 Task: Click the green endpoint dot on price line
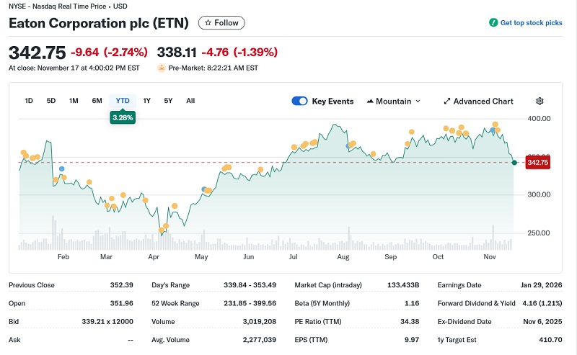(514, 163)
